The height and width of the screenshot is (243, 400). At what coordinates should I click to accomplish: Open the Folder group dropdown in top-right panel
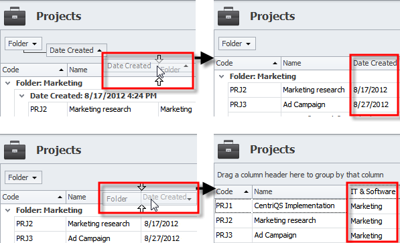coord(237,44)
